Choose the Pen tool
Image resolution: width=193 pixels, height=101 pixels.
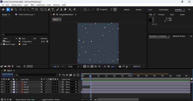(x=49, y=9)
